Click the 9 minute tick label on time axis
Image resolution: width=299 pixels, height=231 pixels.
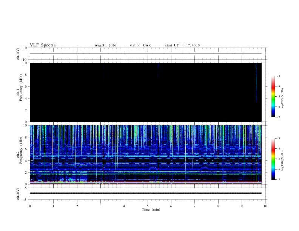click(242, 206)
